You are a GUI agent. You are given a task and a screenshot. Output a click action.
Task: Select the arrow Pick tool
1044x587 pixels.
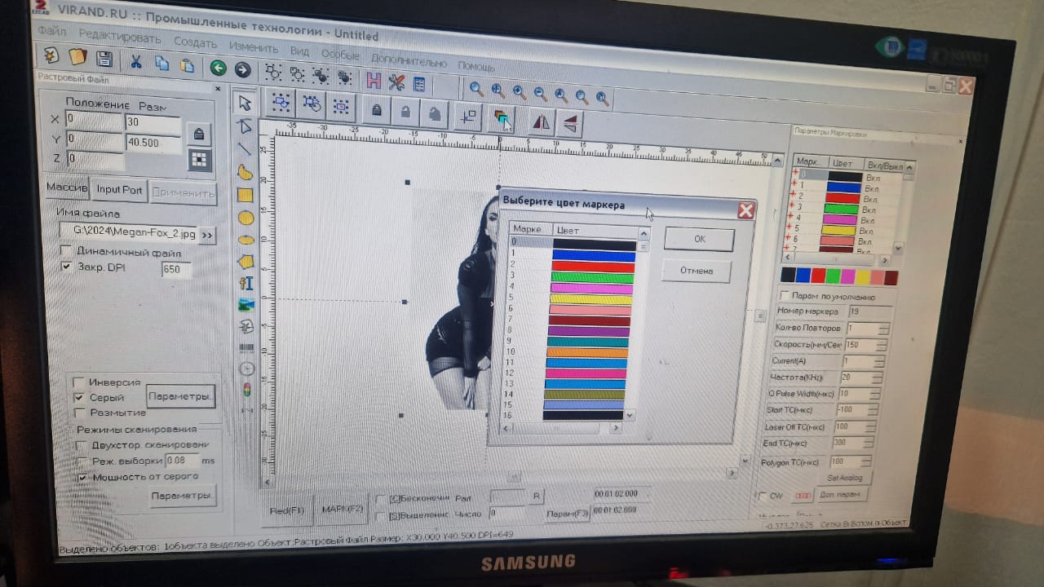click(x=244, y=103)
